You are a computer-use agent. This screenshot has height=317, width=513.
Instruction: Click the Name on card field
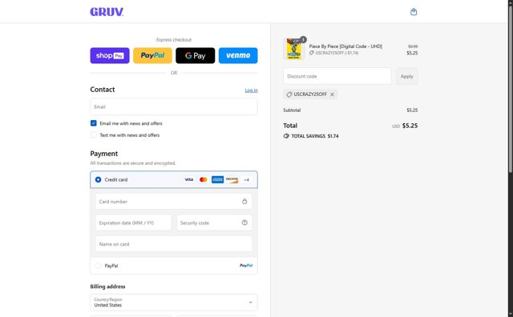174,244
